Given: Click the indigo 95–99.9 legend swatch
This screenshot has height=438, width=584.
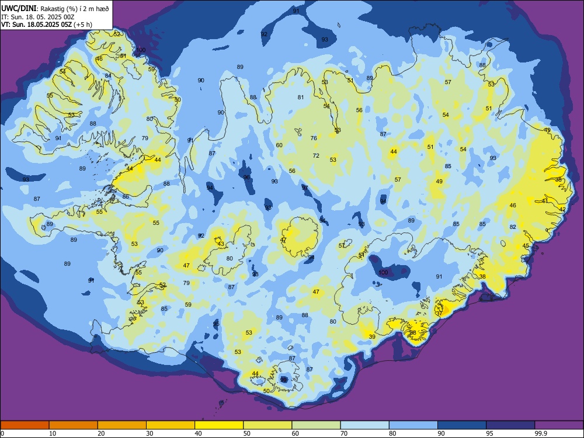Looking at the screenshot, I should tap(510, 425).
